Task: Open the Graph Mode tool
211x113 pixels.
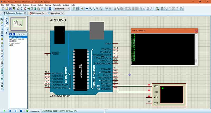Action: (2, 49)
